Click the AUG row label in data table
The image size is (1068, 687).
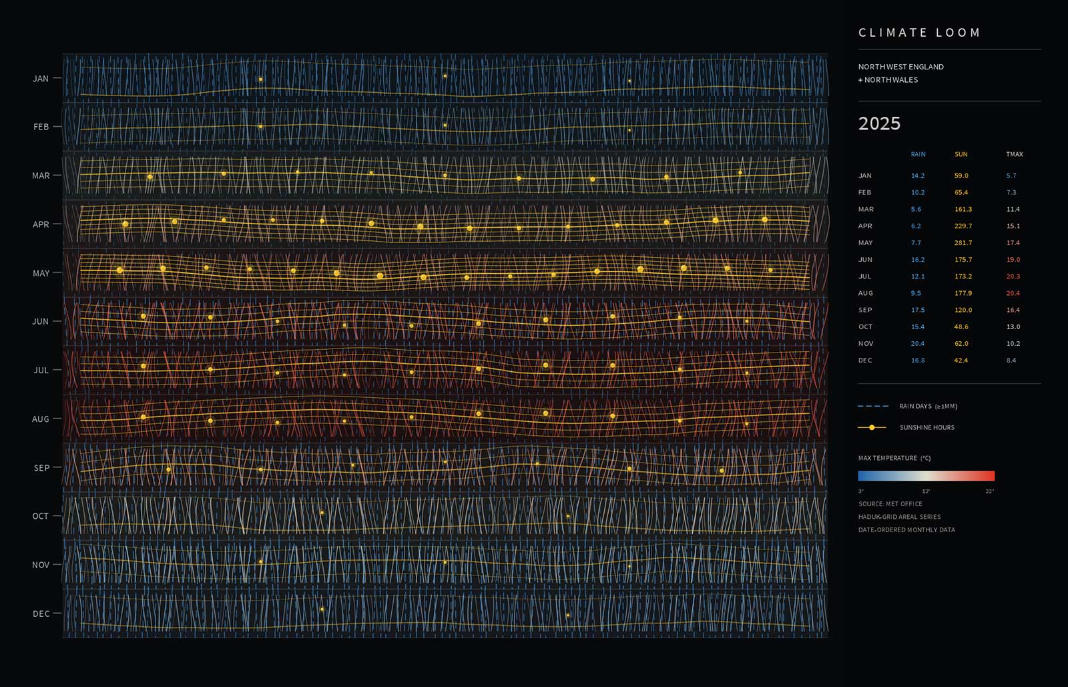(x=866, y=293)
